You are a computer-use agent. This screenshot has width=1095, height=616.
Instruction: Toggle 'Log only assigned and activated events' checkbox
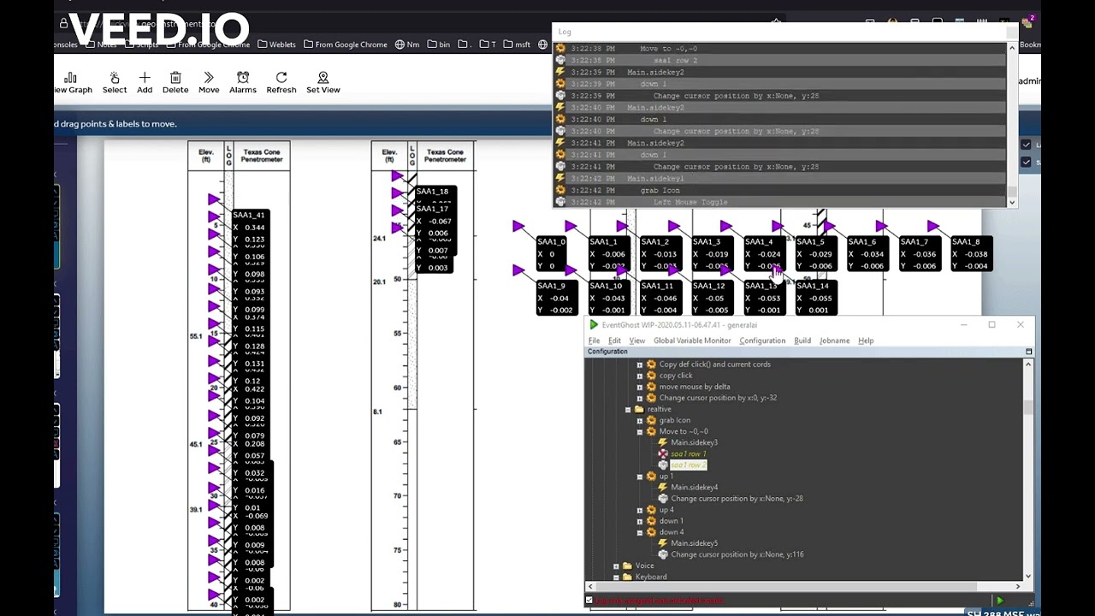[589, 601]
